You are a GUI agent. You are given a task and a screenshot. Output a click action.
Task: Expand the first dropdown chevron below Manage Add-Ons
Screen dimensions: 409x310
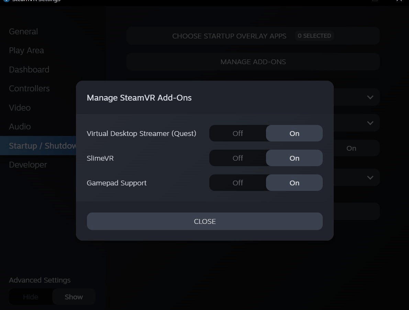370,97
